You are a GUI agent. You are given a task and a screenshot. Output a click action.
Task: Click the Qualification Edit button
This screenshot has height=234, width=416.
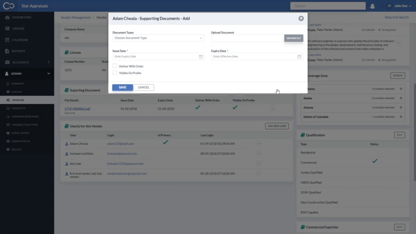[x=399, y=135]
